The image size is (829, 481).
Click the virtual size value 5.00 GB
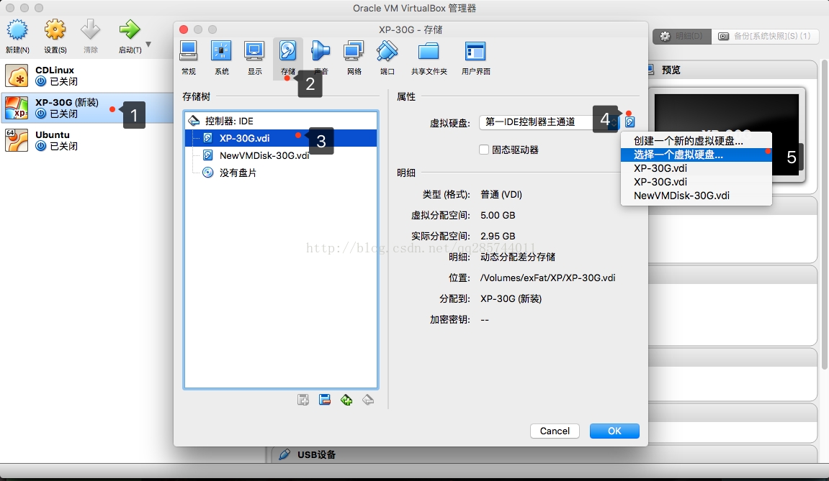[498, 216]
